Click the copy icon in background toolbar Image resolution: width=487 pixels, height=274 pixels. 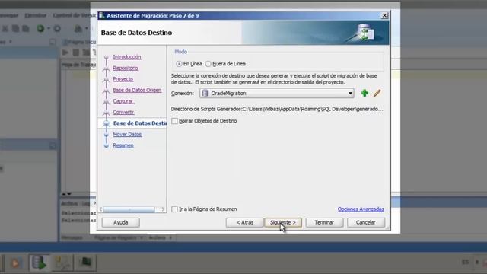15,29
